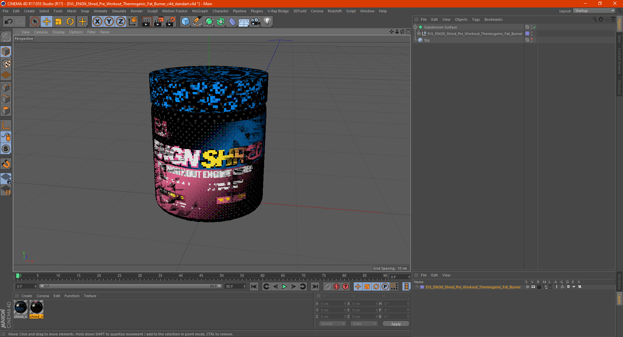The width and height of the screenshot is (623, 337).
Task: Open the Deformer bend icon
Action: click(x=232, y=22)
